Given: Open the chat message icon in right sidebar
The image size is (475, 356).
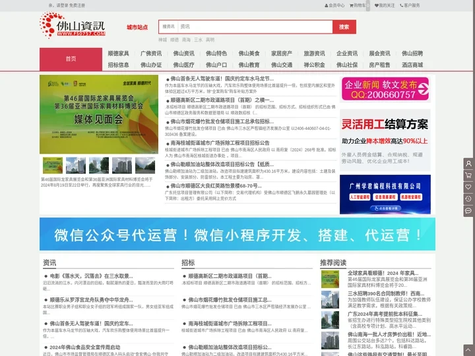Looking at the screenshot, I should tap(468, 211).
